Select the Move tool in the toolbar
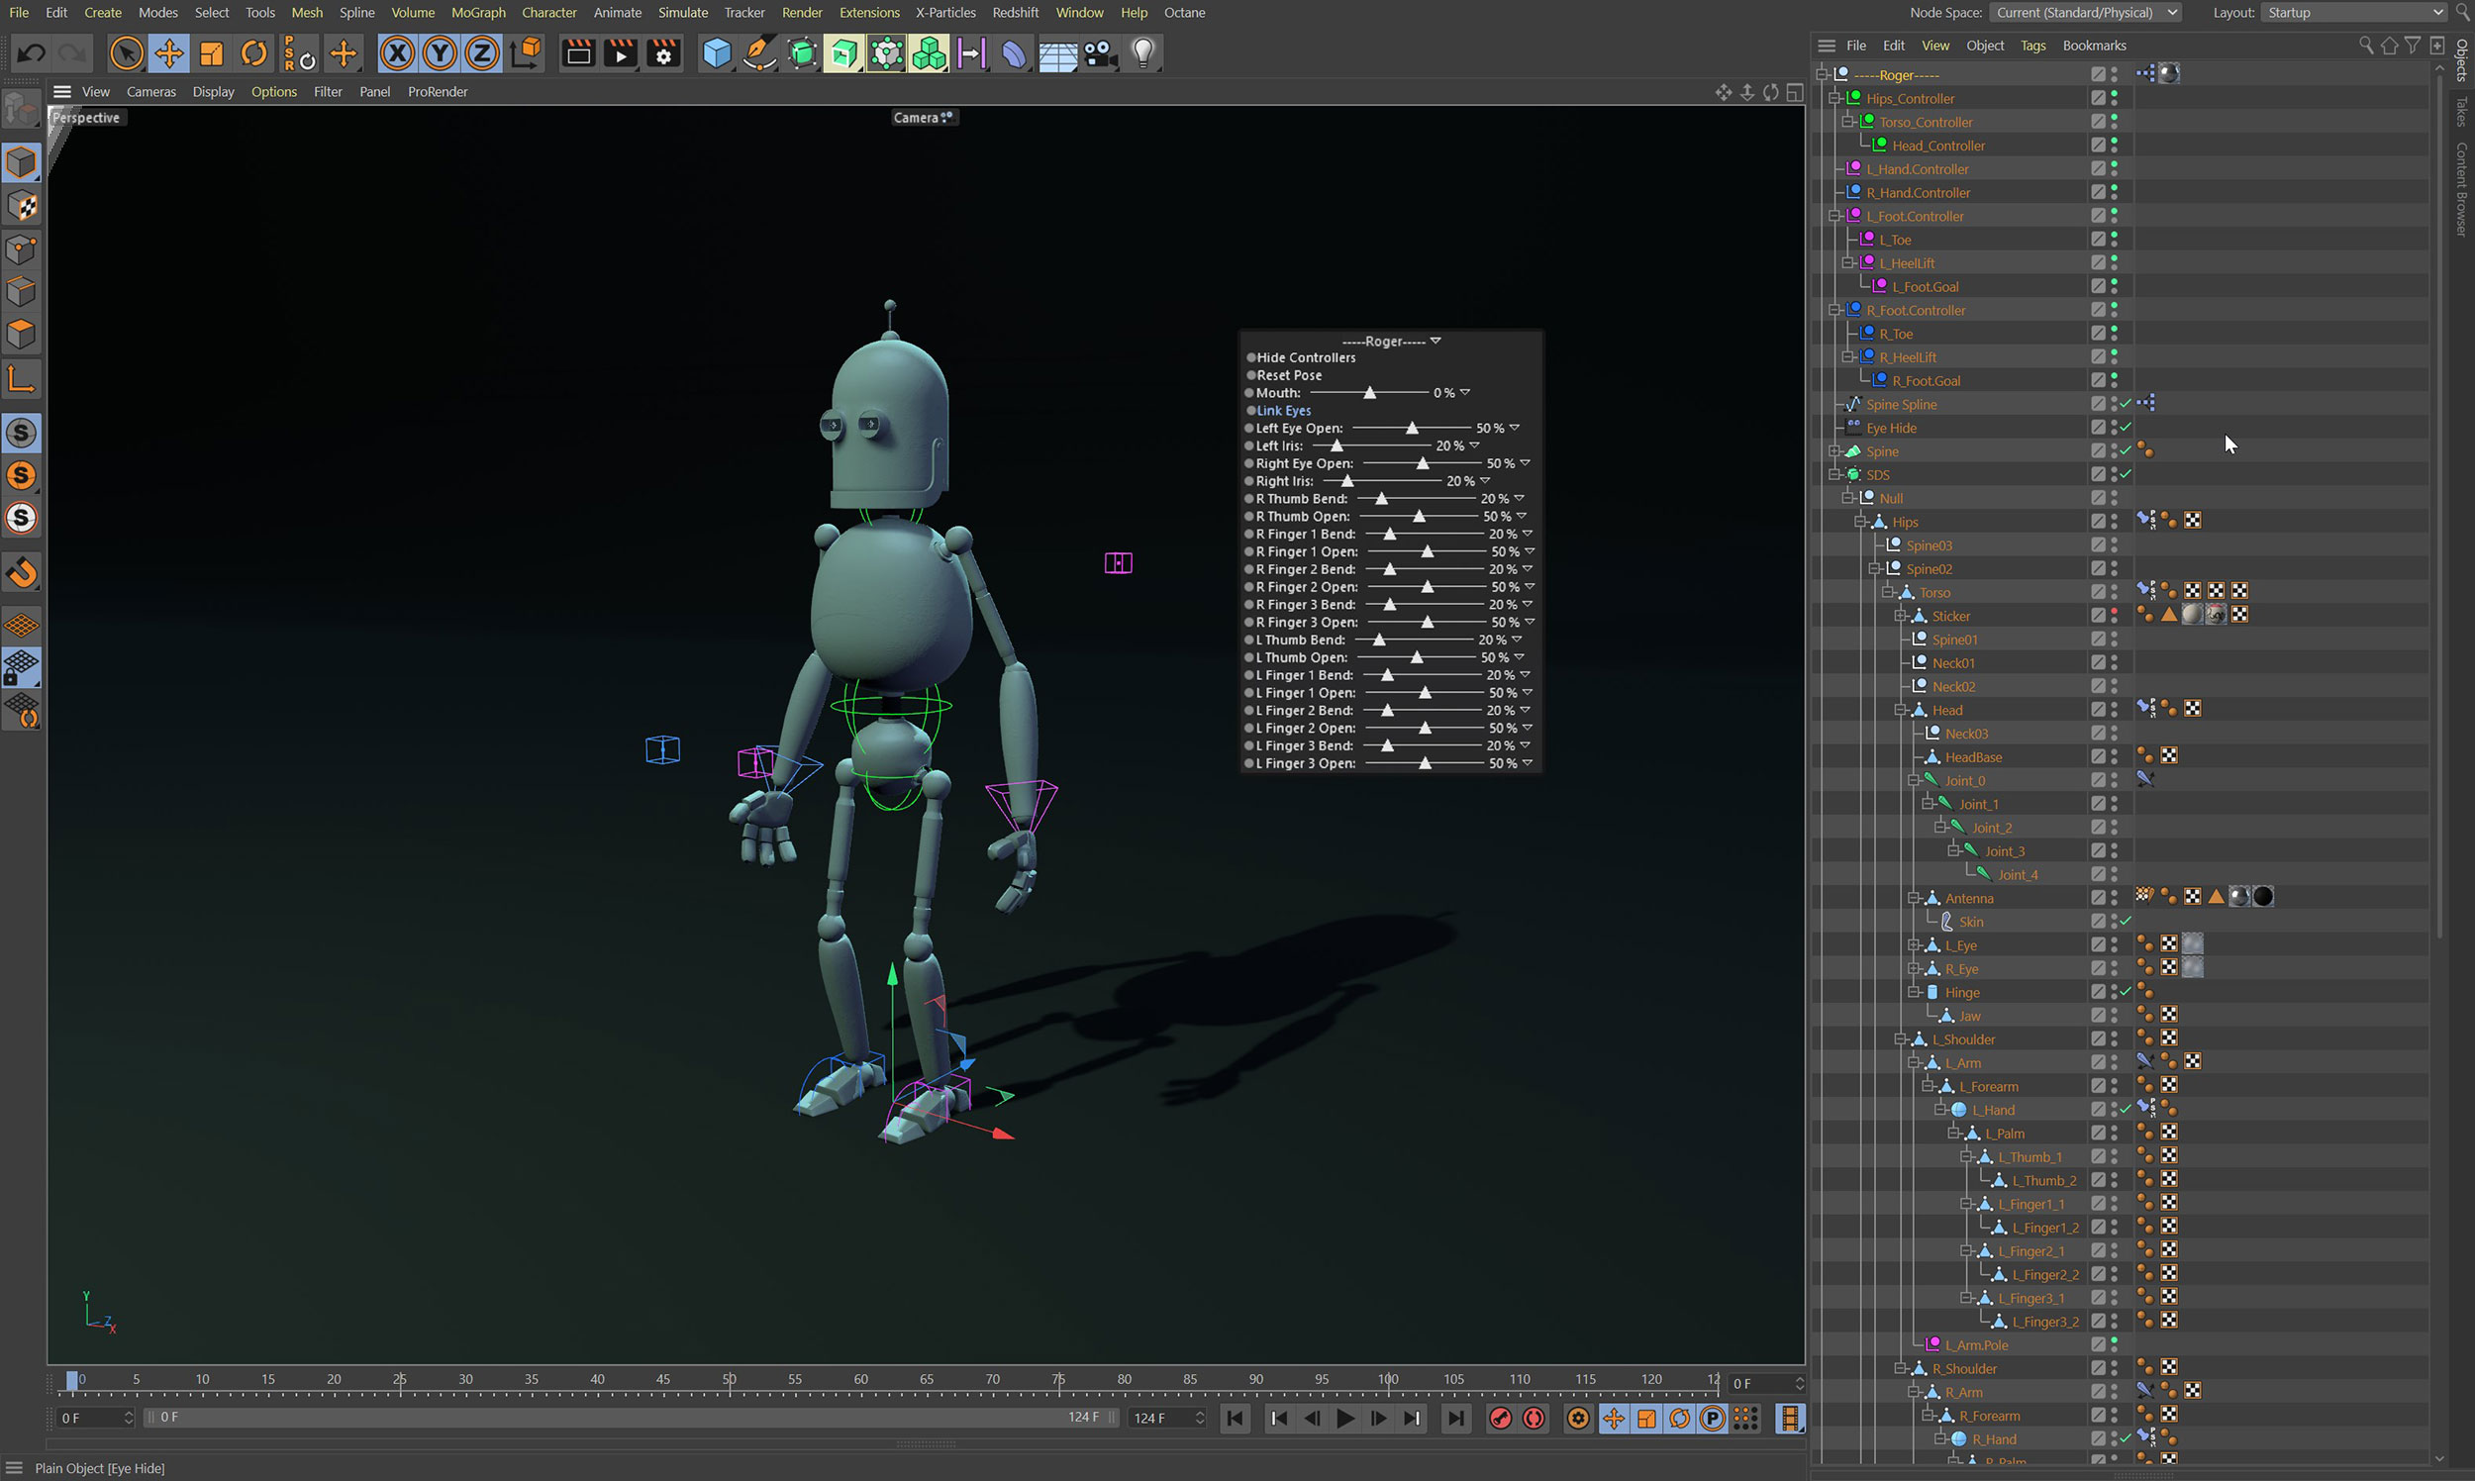The height and width of the screenshot is (1481, 2475). 168,52
